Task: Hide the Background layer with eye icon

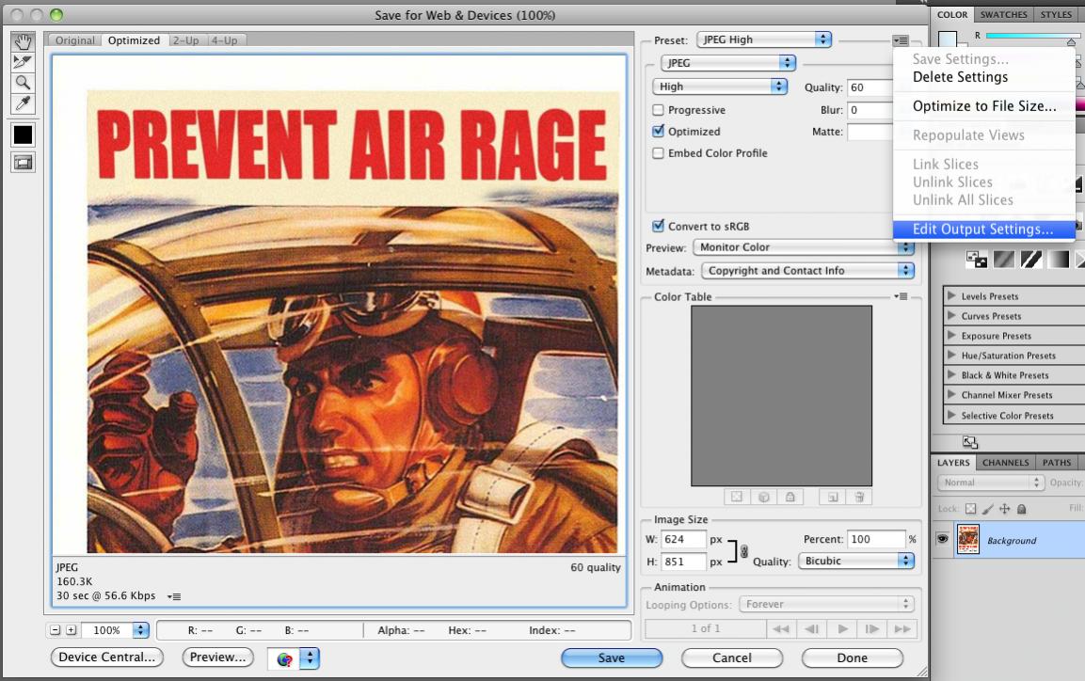Action: point(942,539)
